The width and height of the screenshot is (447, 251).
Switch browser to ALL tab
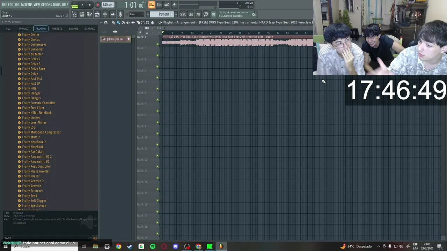tap(8, 29)
